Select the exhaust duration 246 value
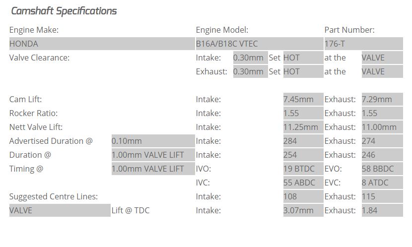 [x=382, y=155]
